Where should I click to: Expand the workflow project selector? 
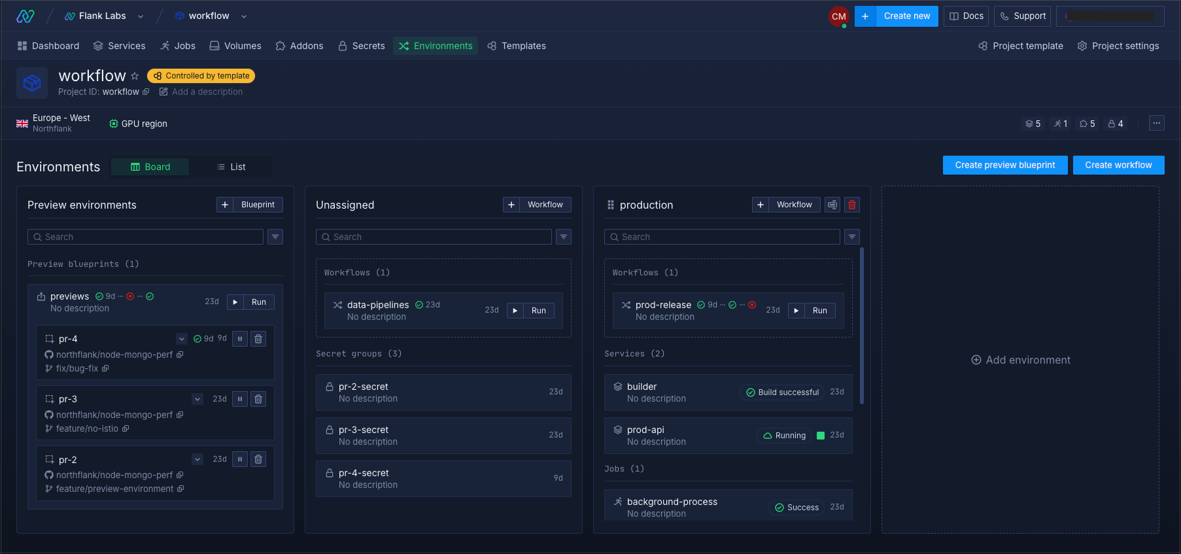coord(244,16)
